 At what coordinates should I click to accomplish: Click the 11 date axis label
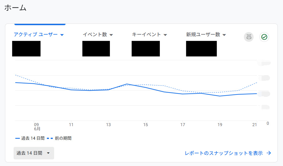(x=71, y=124)
